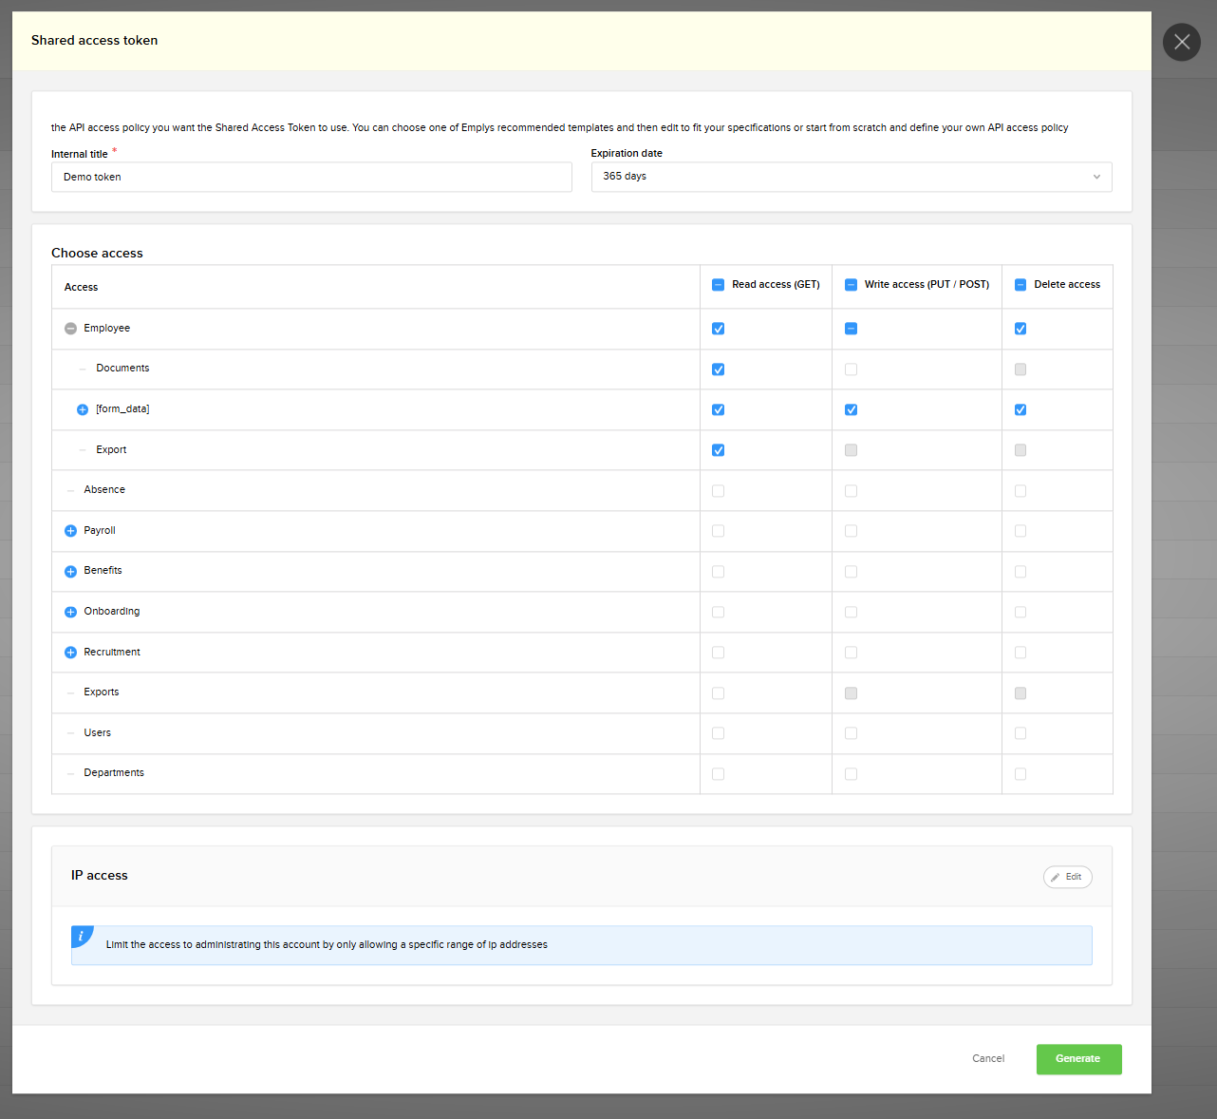Expand the [form_data] row
Viewport: 1217px width, 1119px height.
(x=83, y=409)
